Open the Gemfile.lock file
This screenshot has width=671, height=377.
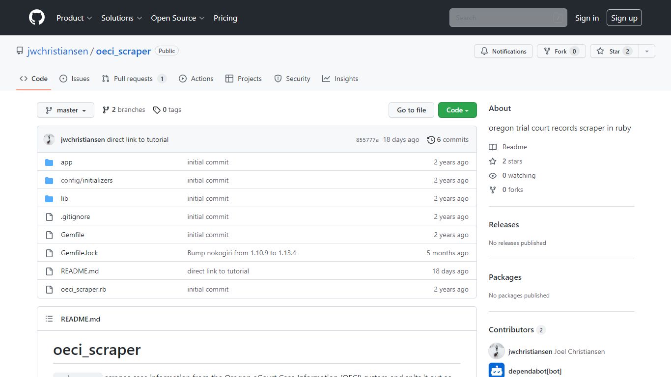click(80, 253)
